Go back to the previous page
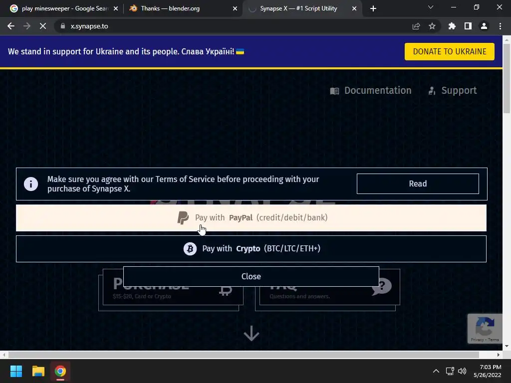The width and height of the screenshot is (511, 383). 11,26
